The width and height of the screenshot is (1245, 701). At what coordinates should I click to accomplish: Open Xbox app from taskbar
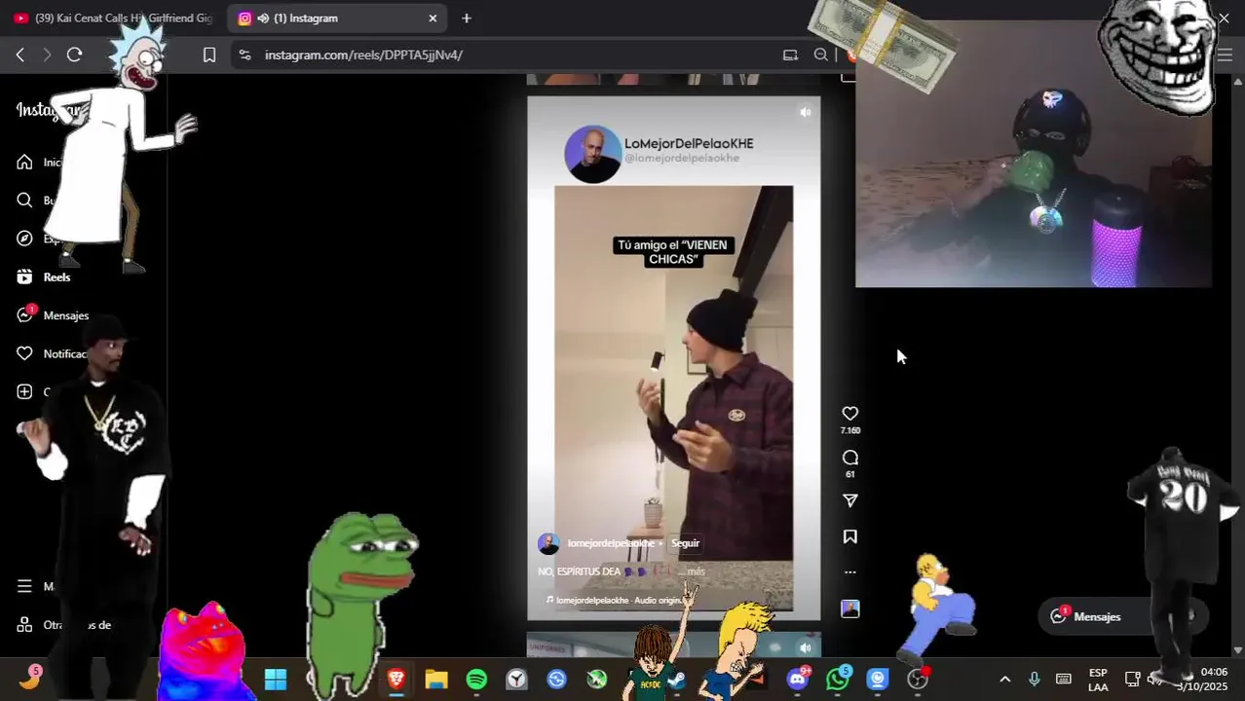pyautogui.click(x=596, y=679)
